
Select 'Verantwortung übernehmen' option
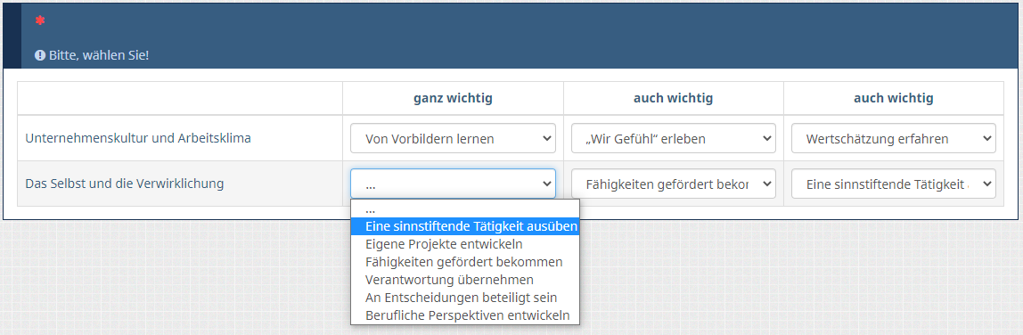click(x=464, y=280)
